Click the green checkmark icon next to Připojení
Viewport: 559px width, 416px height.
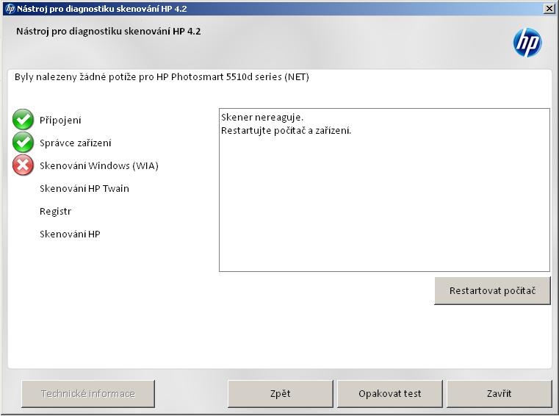pos(23,120)
